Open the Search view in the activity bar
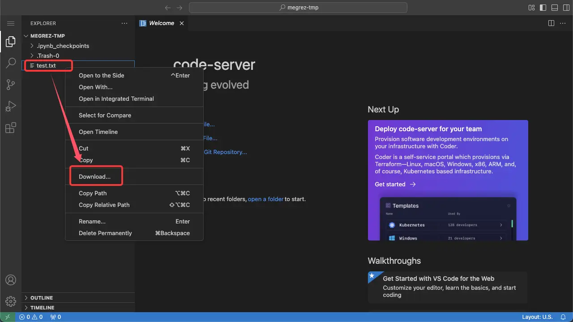 [x=11, y=63]
